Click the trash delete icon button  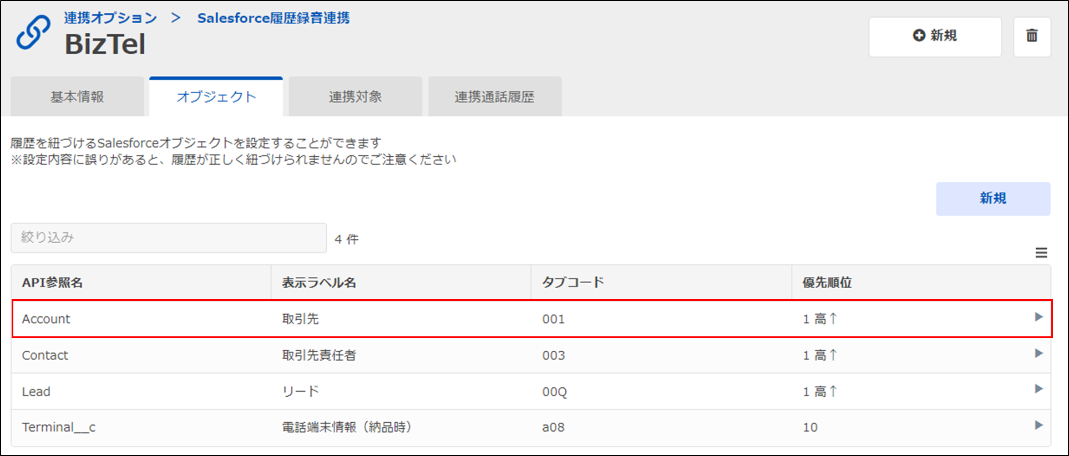click(1032, 37)
